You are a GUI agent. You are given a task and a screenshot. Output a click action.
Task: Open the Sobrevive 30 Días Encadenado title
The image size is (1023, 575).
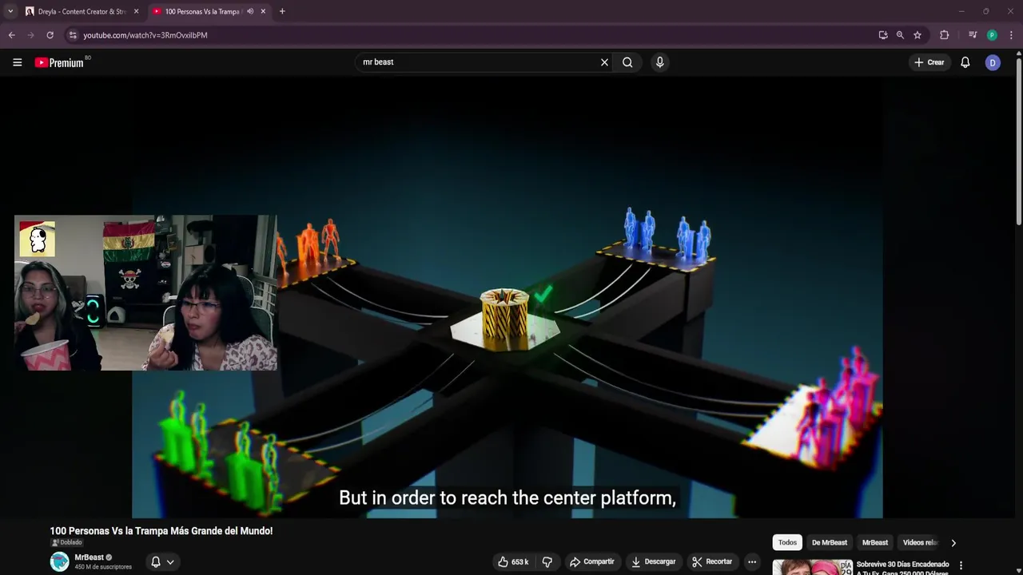(x=903, y=569)
